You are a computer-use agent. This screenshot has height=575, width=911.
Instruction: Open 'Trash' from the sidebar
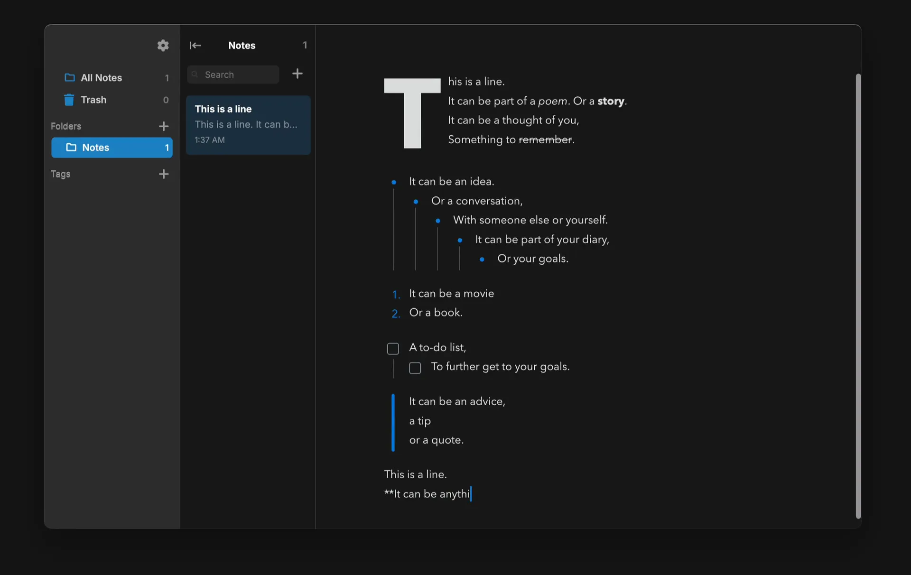click(94, 100)
